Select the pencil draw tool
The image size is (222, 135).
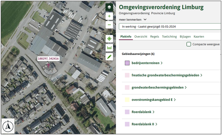pos(109,57)
